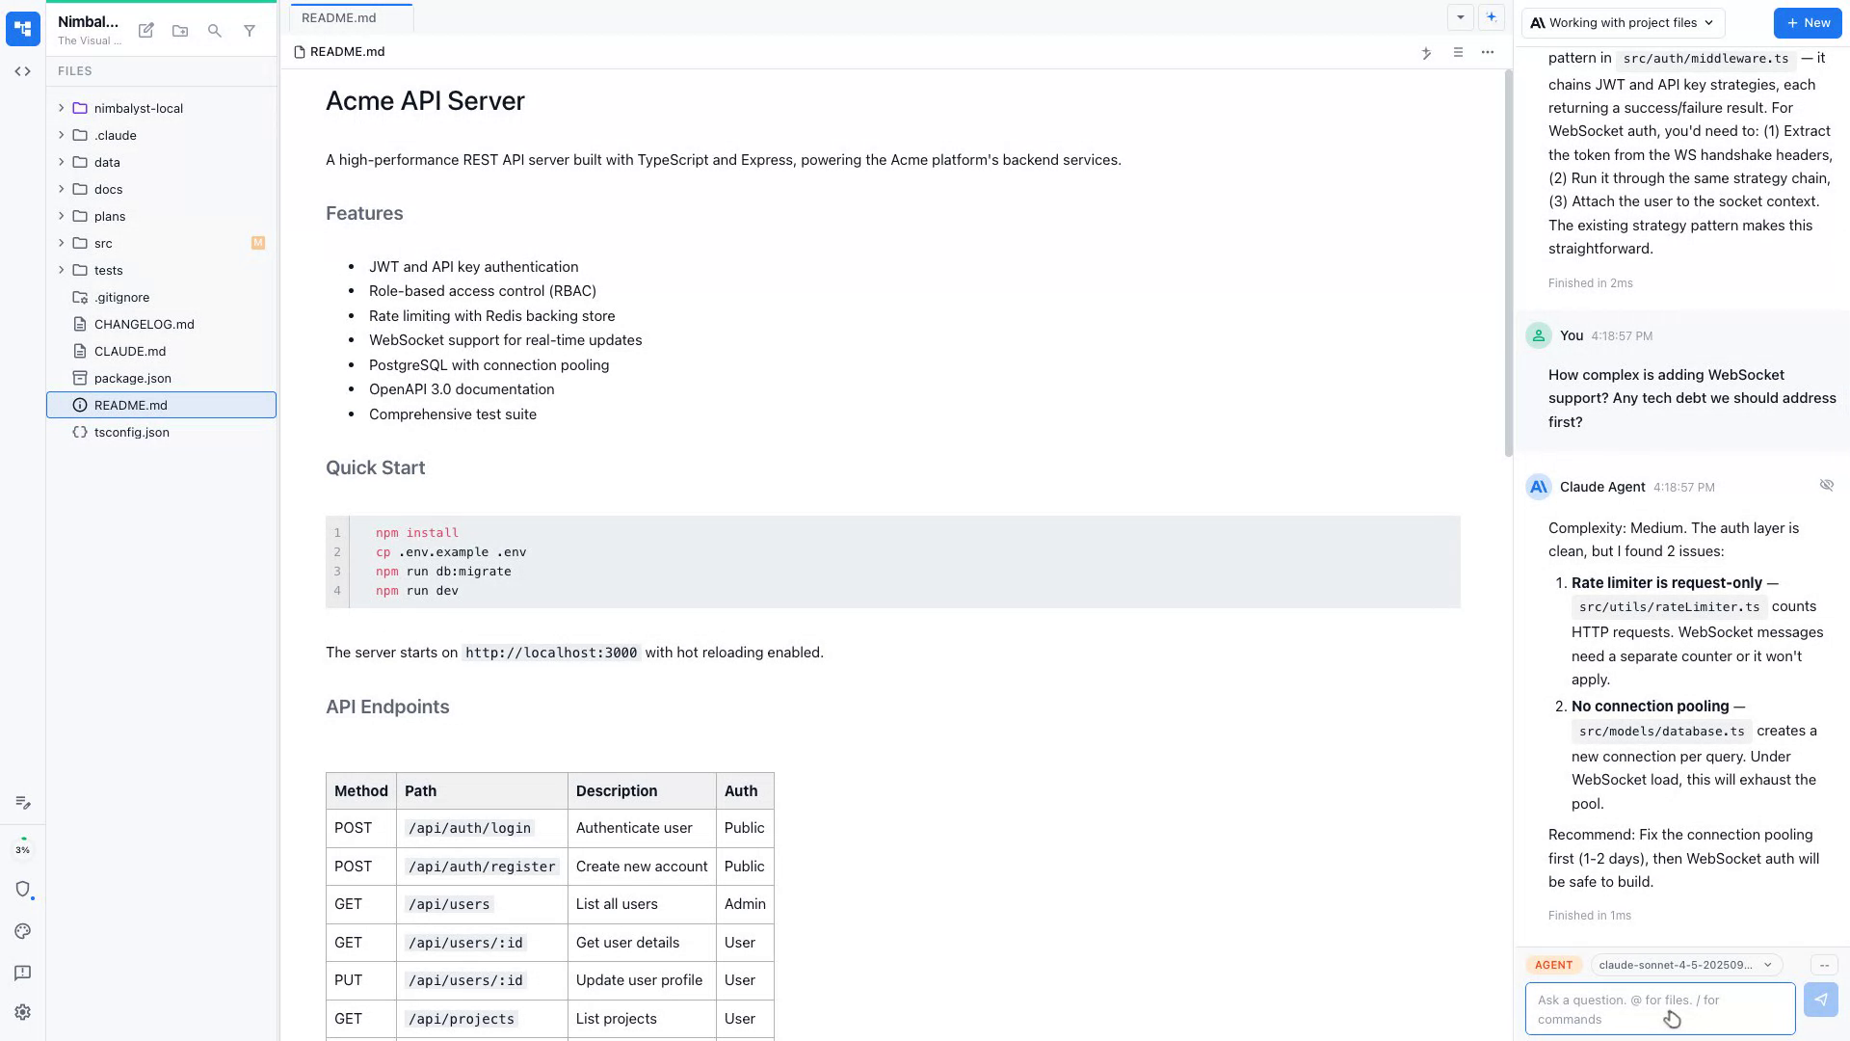Open settings gear in left rail

click(x=22, y=1012)
